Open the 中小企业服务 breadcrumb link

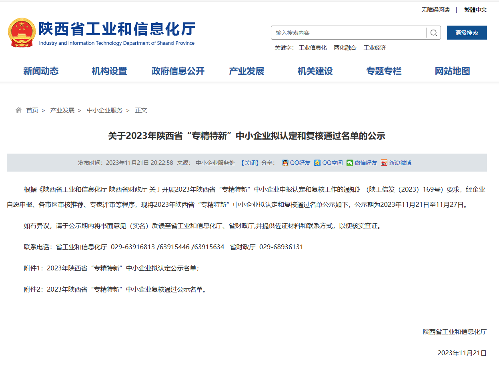tap(104, 110)
